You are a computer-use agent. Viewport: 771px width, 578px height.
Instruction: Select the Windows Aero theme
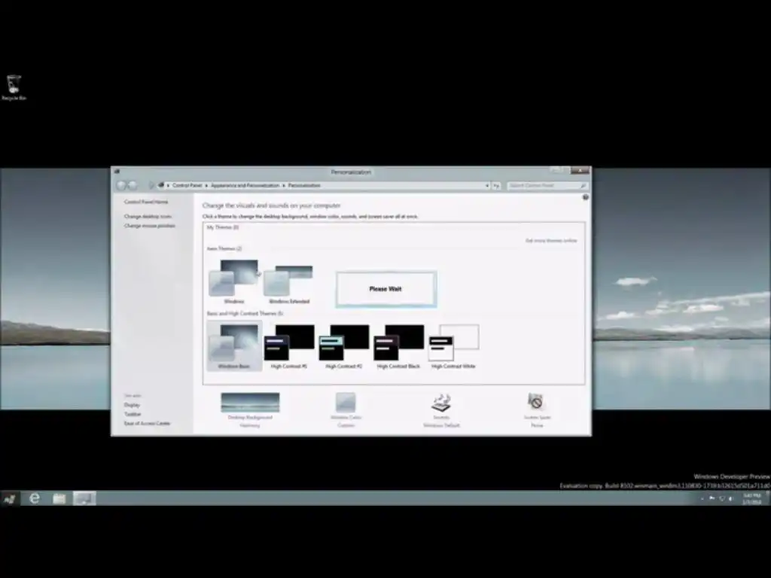[x=234, y=281]
